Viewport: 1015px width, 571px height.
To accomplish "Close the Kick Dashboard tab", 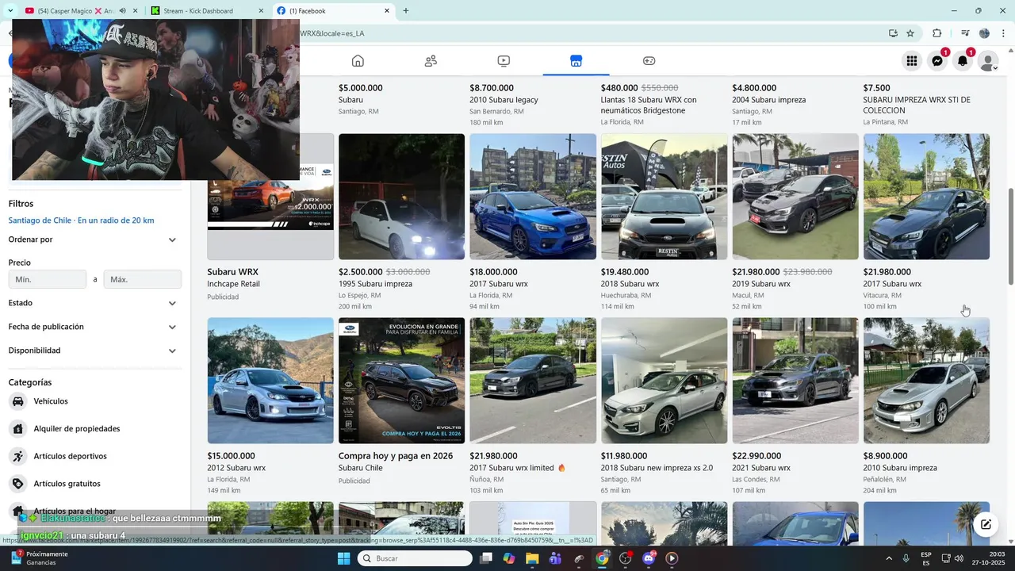I will 260,11.
